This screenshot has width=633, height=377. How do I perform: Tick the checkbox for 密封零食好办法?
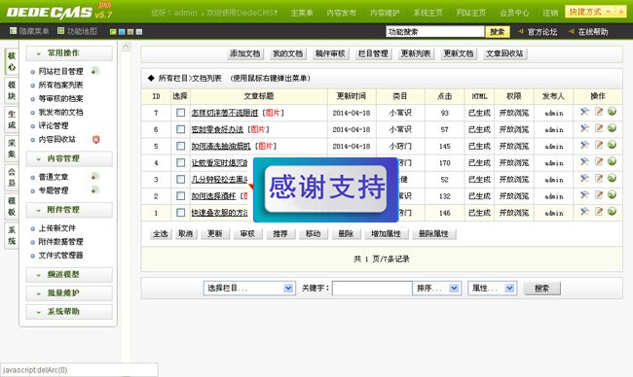pyautogui.click(x=180, y=129)
